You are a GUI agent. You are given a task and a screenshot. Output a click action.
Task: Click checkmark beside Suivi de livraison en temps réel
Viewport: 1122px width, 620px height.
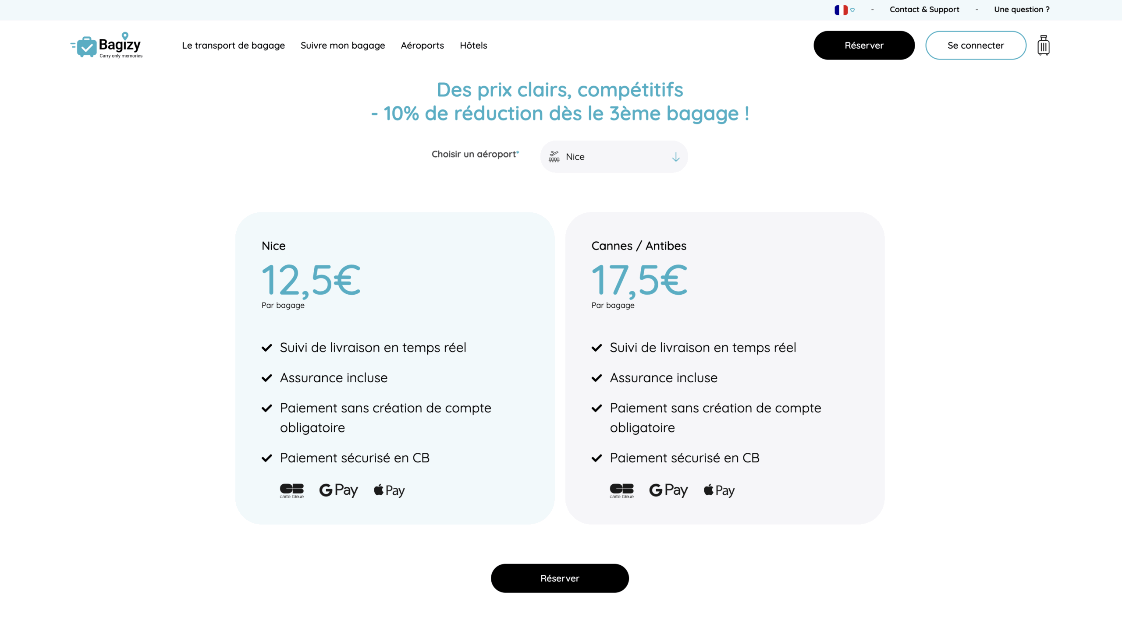point(267,348)
